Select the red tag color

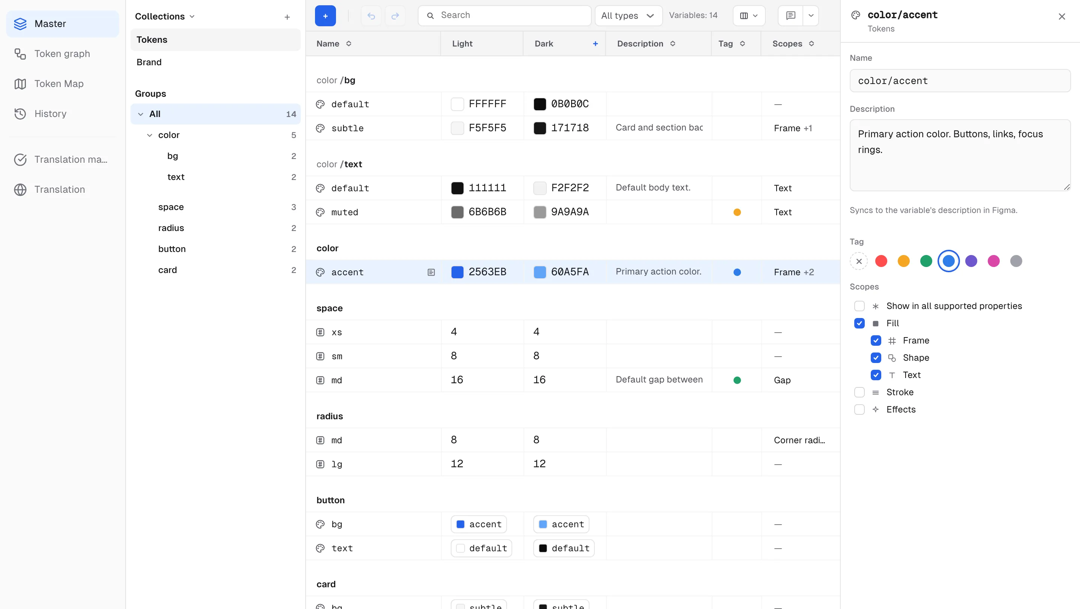[881, 261]
